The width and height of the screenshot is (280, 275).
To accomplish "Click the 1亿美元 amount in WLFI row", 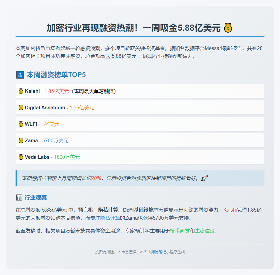I will 50,124.
